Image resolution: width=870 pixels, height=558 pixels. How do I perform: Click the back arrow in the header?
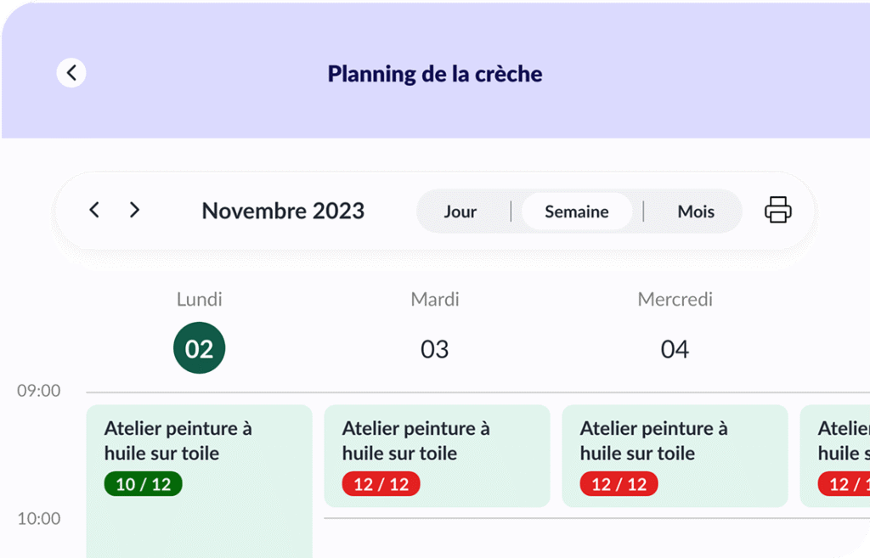click(x=71, y=73)
